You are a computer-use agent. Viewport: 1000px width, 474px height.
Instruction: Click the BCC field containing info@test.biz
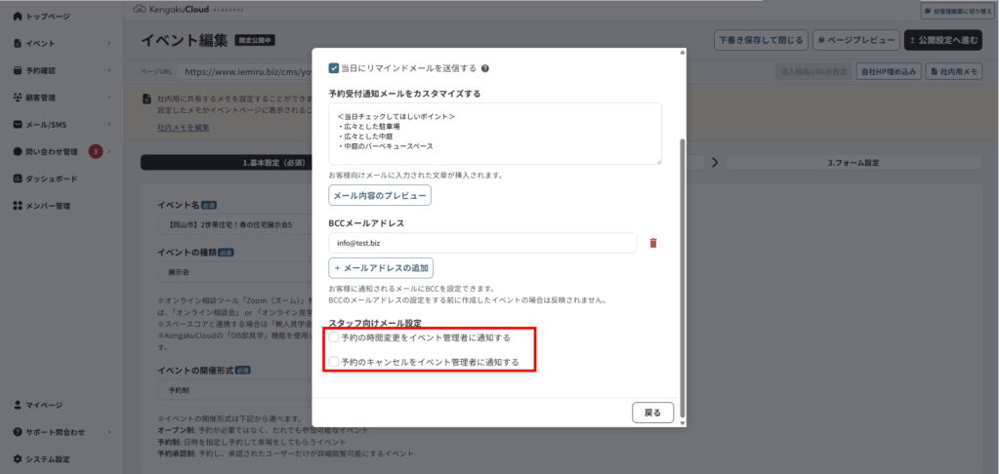482,243
